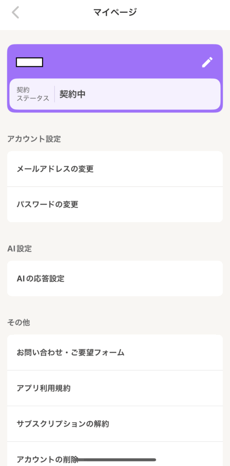The height and width of the screenshot is (466, 230).
Task: Open パスワードの変更
Action: pyautogui.click(x=115, y=204)
